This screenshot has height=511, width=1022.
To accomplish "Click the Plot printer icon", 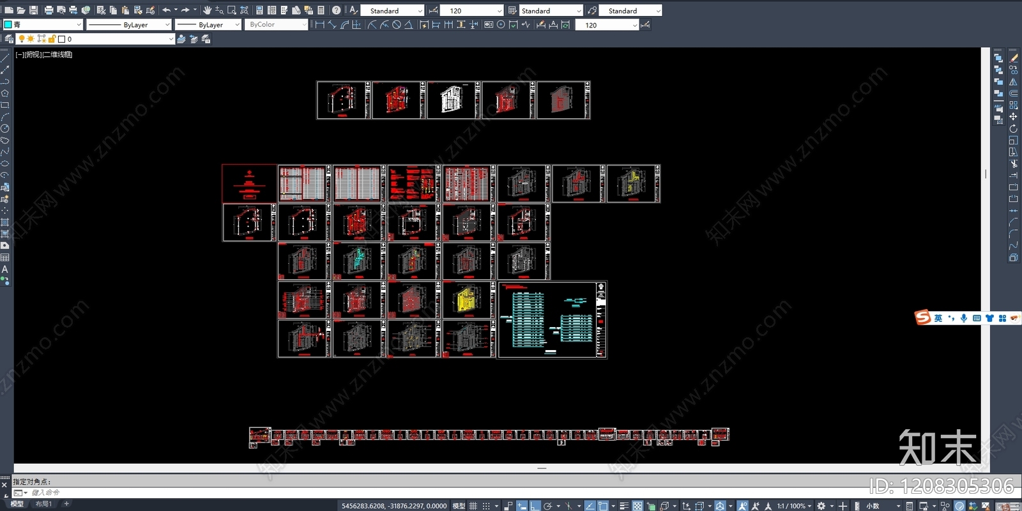I will coord(49,10).
